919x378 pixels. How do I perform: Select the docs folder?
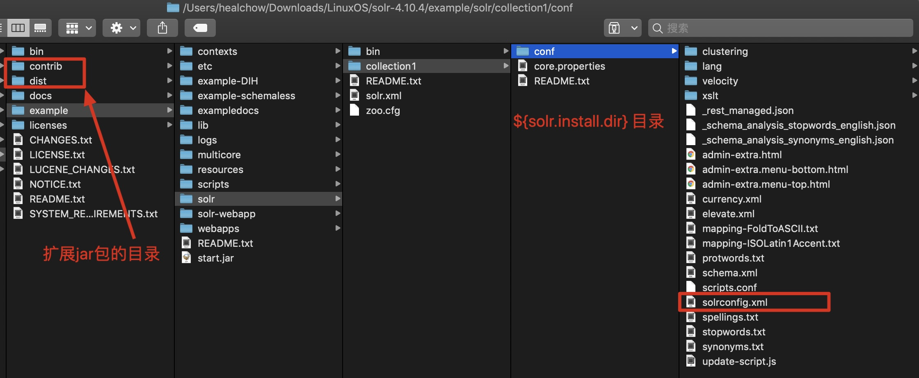(x=90, y=96)
